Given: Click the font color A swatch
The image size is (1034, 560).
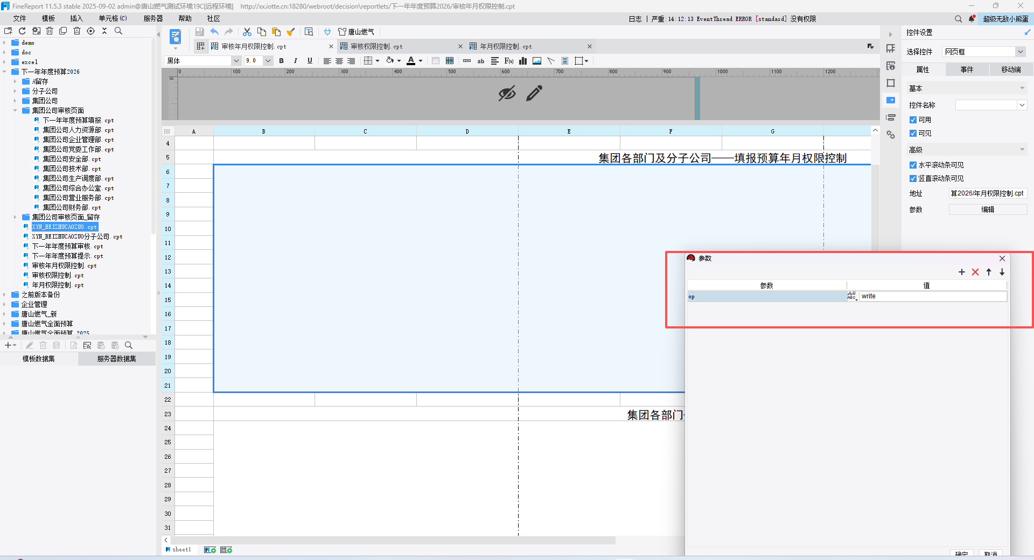Looking at the screenshot, I should tap(411, 61).
